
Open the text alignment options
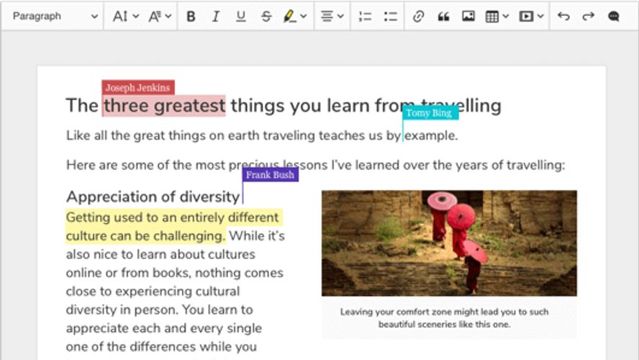(x=332, y=16)
